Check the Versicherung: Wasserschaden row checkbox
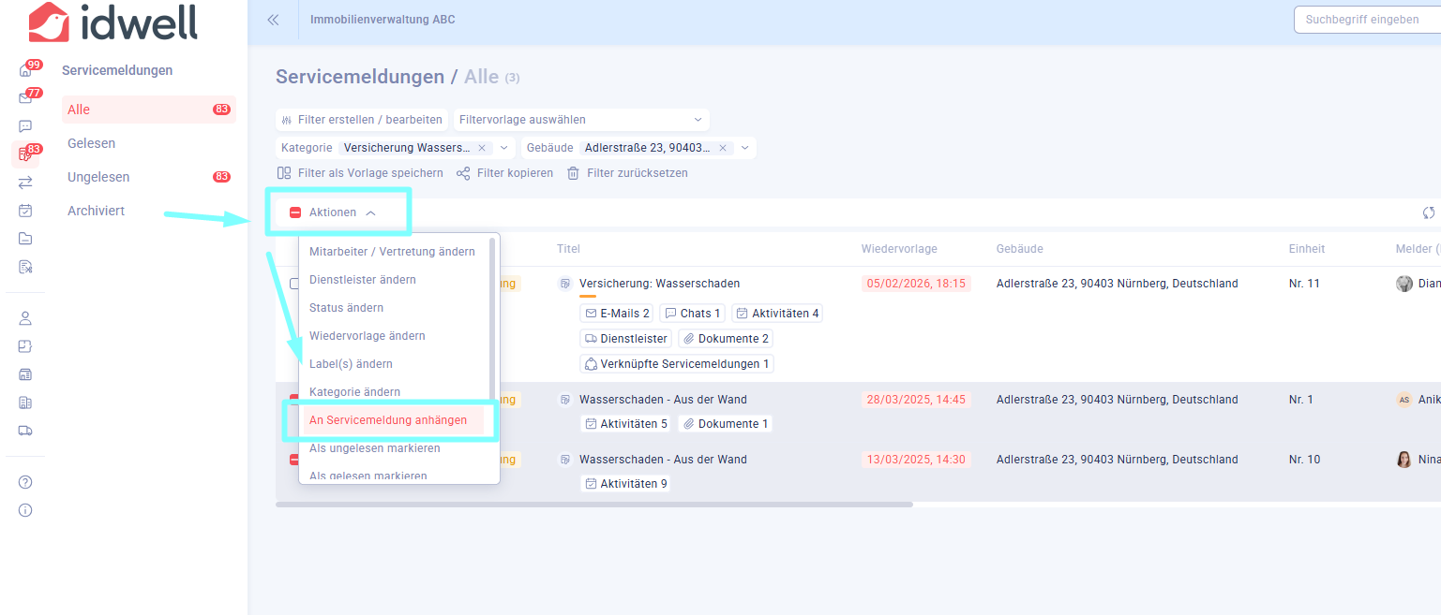Screen dimensions: 1441x615 click(x=293, y=284)
